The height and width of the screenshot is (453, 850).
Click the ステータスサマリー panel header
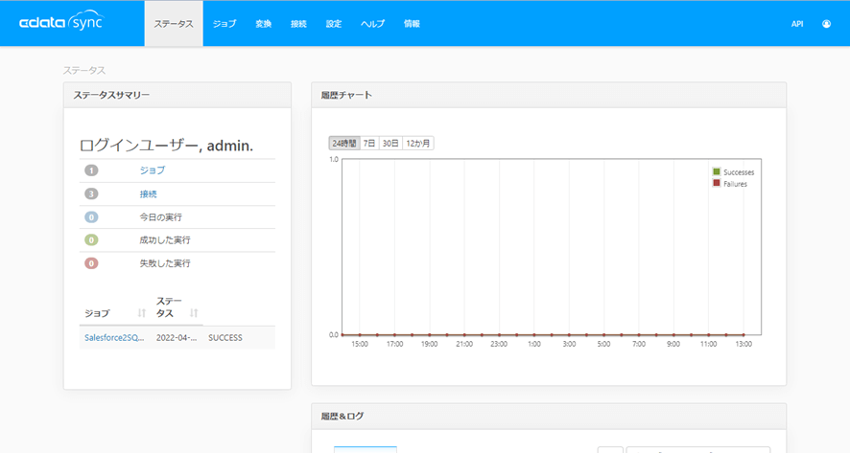click(177, 95)
